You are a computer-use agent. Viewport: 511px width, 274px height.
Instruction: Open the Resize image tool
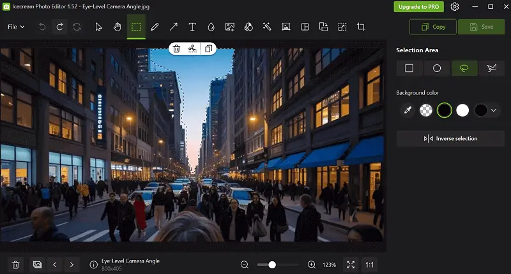point(342,27)
